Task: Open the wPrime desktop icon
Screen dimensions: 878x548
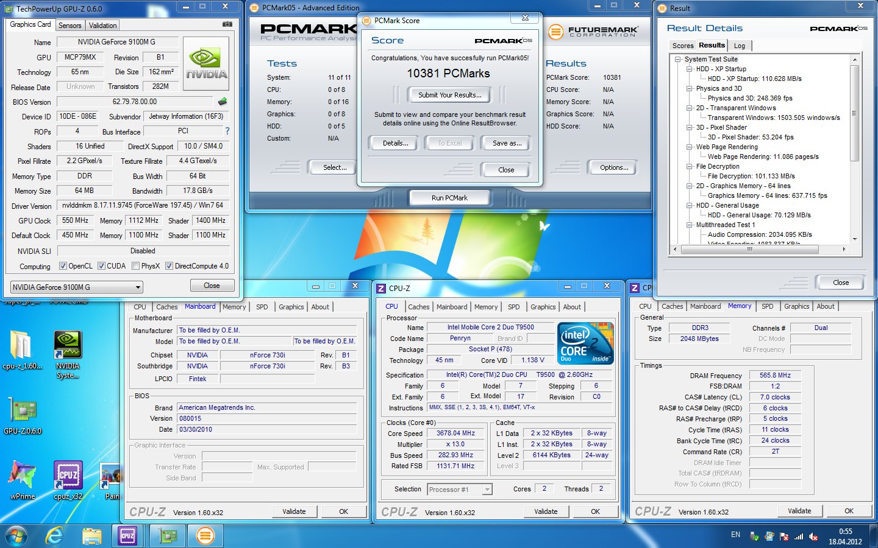Action: [23, 480]
